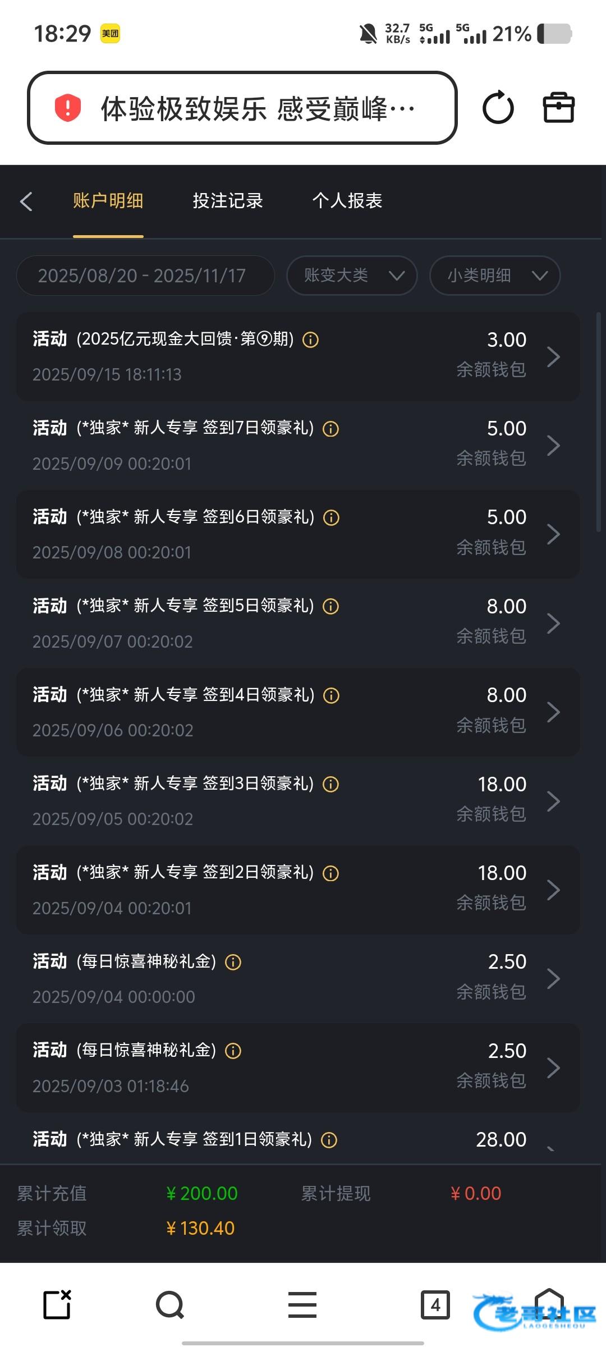This screenshot has height=1347, width=606.
Task: Expand the 小类明细 dropdown
Action: coord(494,276)
